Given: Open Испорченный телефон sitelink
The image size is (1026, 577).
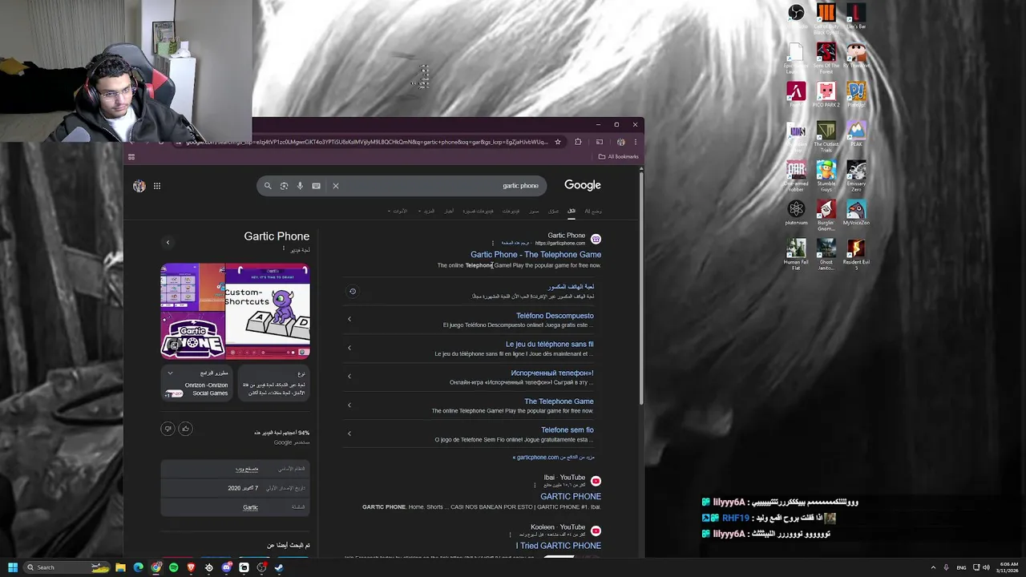Looking at the screenshot, I should [x=552, y=373].
